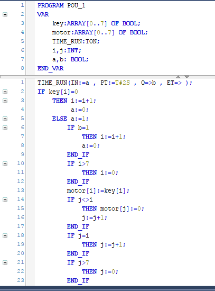Click line number 13 in code gutter

coord(21,190)
